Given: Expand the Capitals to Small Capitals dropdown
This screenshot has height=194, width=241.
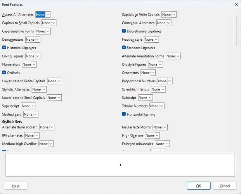Looking at the screenshot, I should click(49, 23).
